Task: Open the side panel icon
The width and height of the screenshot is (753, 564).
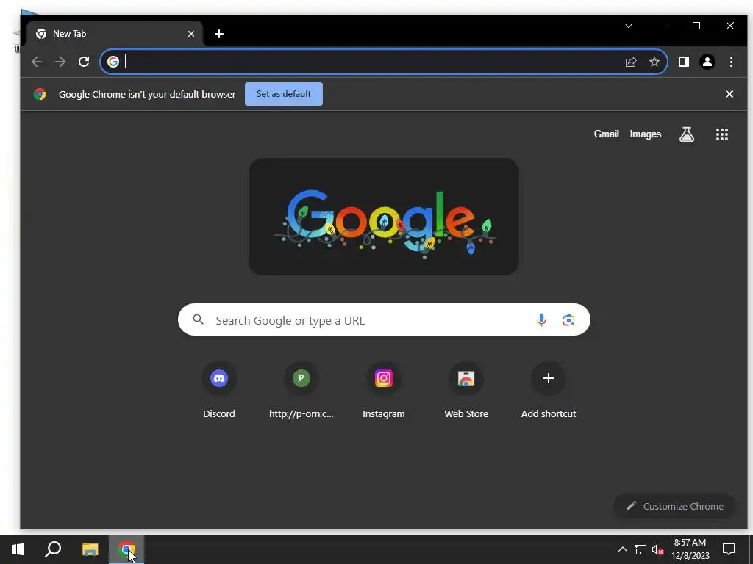Action: coord(684,62)
